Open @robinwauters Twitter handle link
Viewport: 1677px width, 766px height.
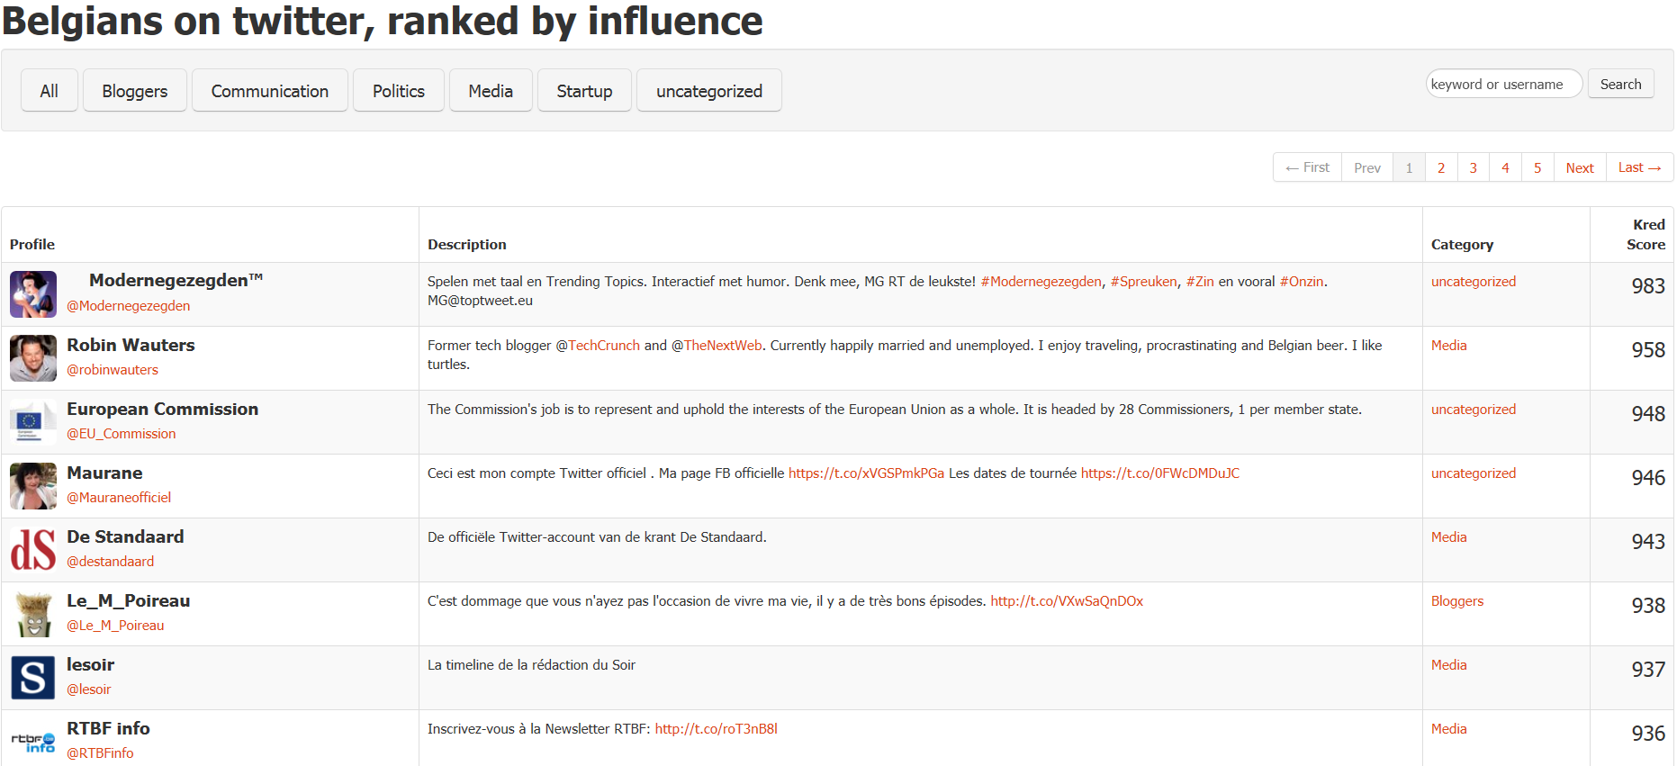113,370
